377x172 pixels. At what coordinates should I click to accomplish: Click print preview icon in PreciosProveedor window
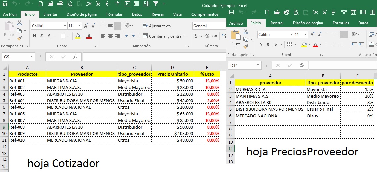click(x=296, y=12)
